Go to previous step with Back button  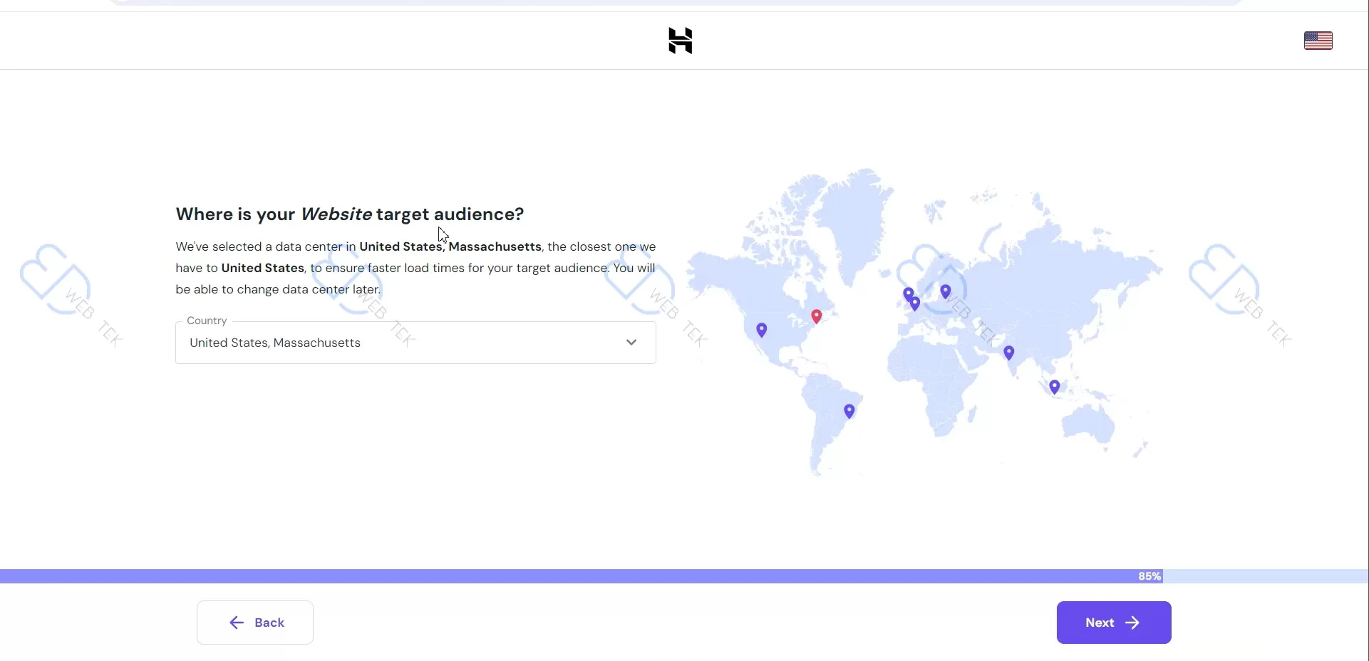[x=255, y=623]
